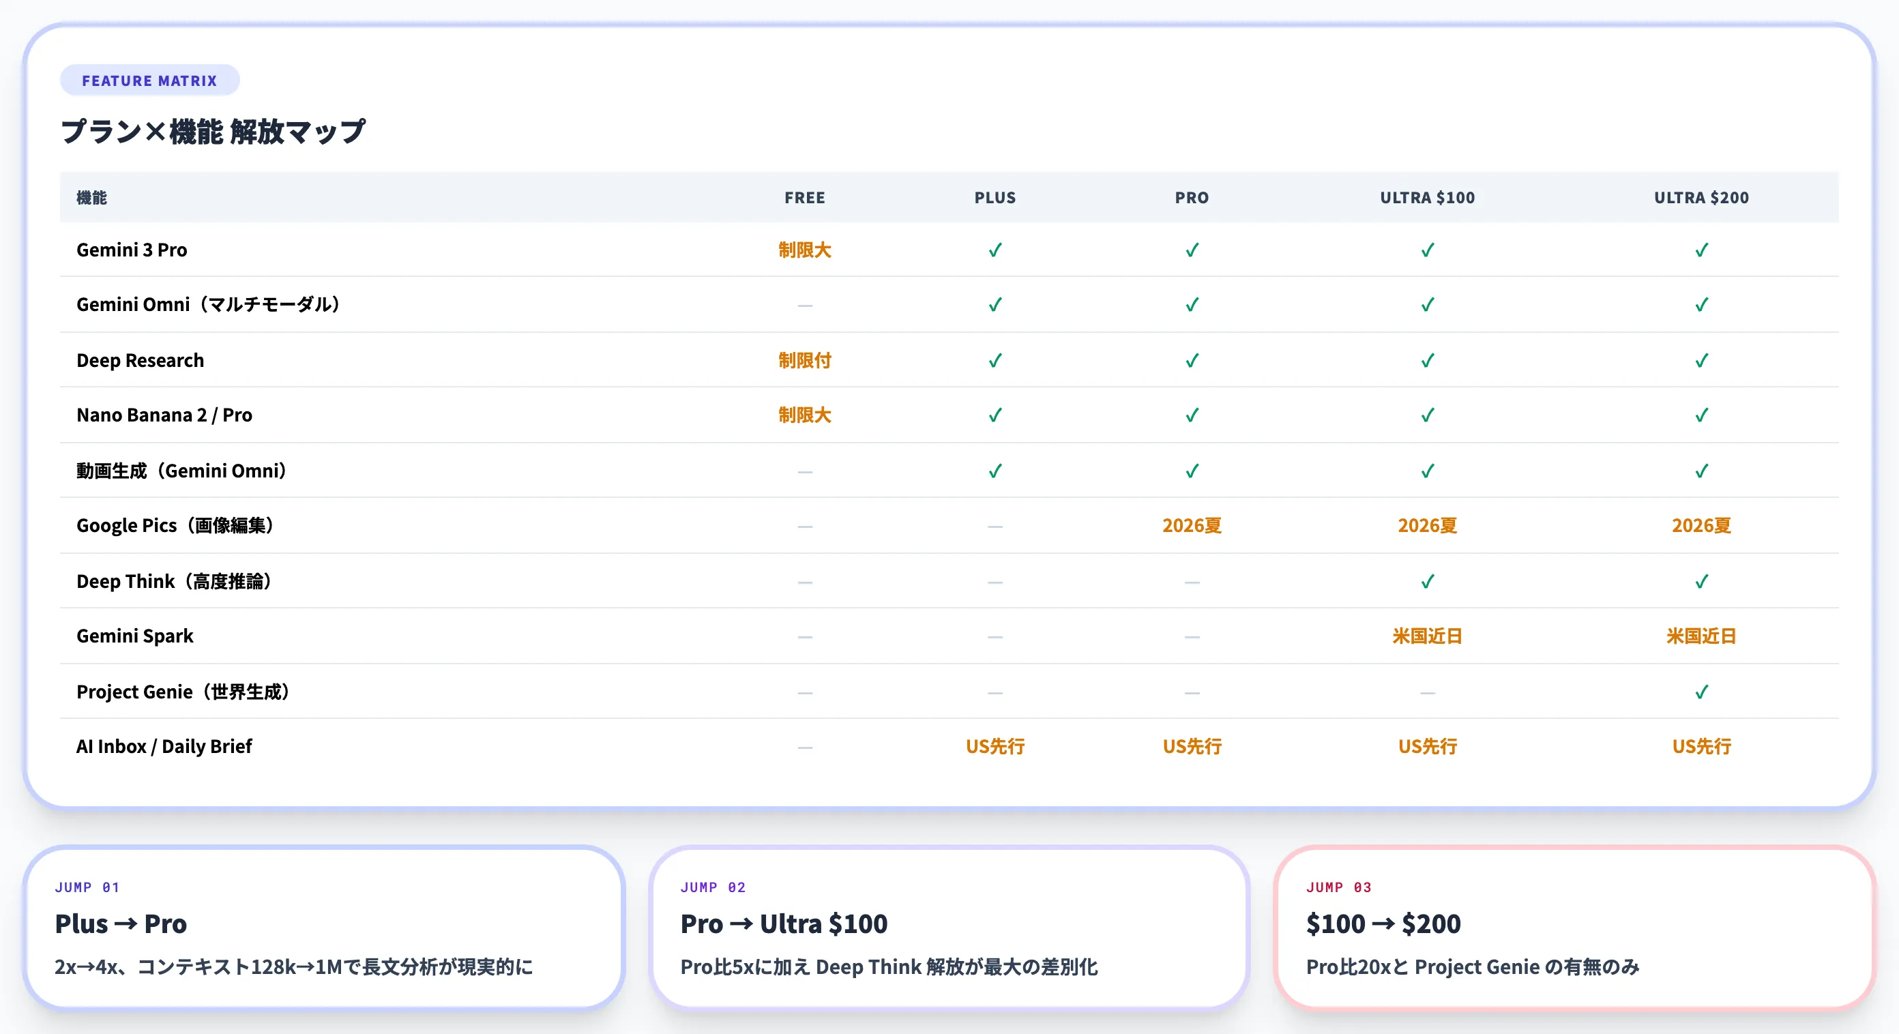Click the Gemini 3 Pro checkmark under PRO
Screen dimensions: 1899x1034
tap(1192, 250)
